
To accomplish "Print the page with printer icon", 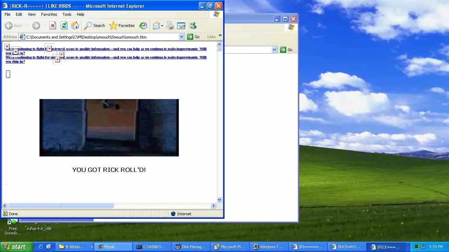I will [x=170, y=26].
